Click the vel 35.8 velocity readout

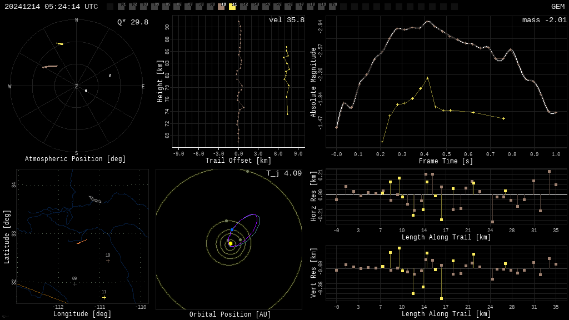click(286, 20)
